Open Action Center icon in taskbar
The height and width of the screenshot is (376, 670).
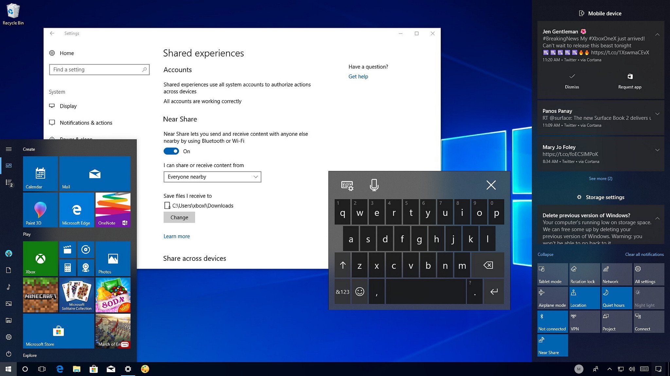coord(658,369)
